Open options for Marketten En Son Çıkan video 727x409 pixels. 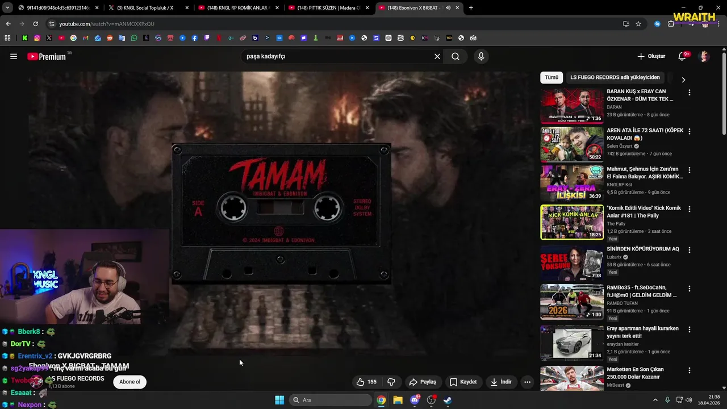[x=690, y=370]
